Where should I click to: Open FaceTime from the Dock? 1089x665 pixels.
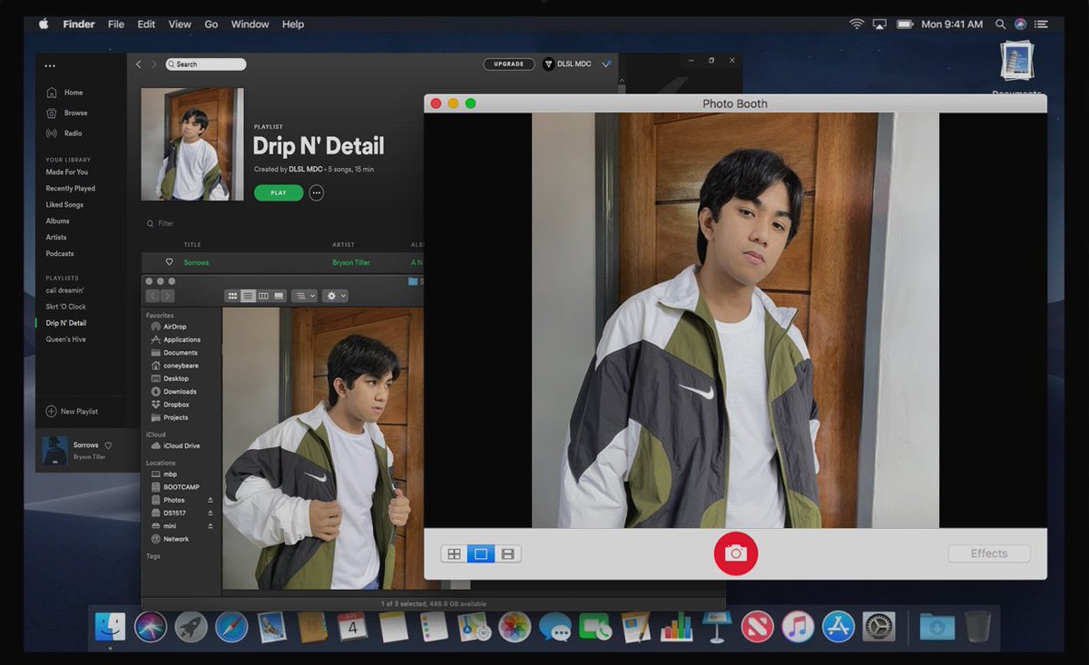594,627
